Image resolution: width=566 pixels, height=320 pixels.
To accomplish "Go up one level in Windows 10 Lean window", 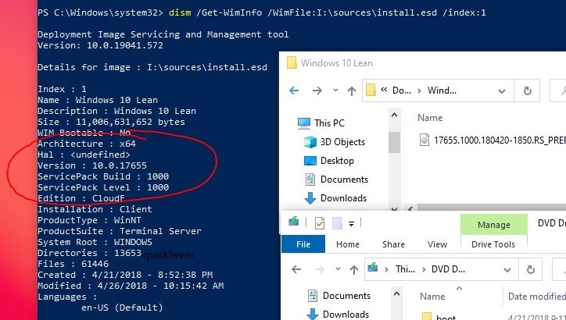I will tap(351, 91).
